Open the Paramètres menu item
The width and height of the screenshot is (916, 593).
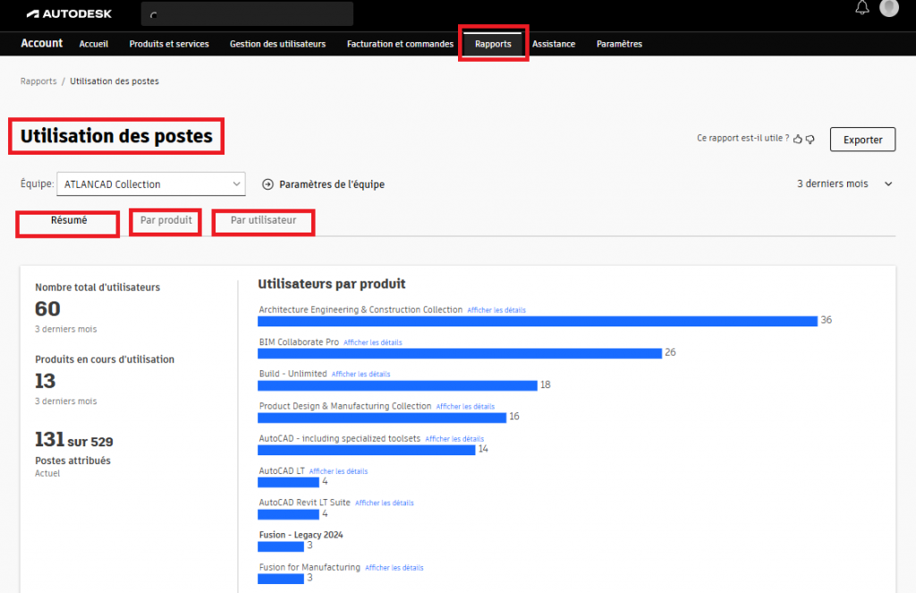(619, 44)
